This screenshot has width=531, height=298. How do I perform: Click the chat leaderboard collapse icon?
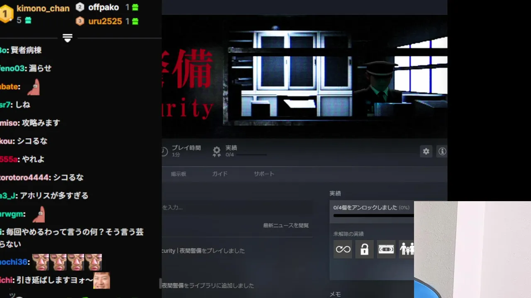[68, 38]
